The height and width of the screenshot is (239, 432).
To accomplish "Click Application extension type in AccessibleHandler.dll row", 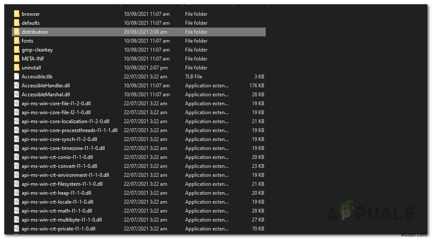I will 206,86.
